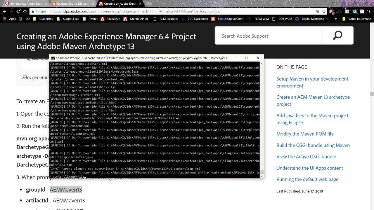Open Chrome three-dot menu
Viewport: 374px width, 210px height.
pyautogui.click(x=370, y=11)
